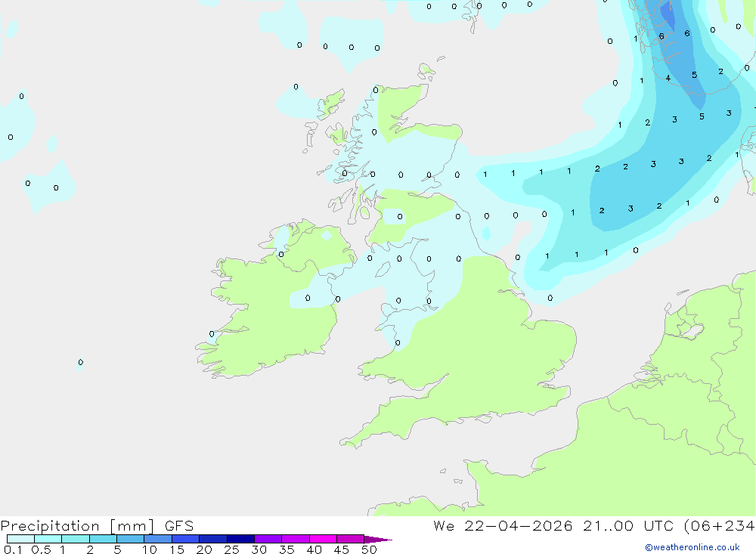Click the "30" scale label
756x554 pixels.
point(259,549)
